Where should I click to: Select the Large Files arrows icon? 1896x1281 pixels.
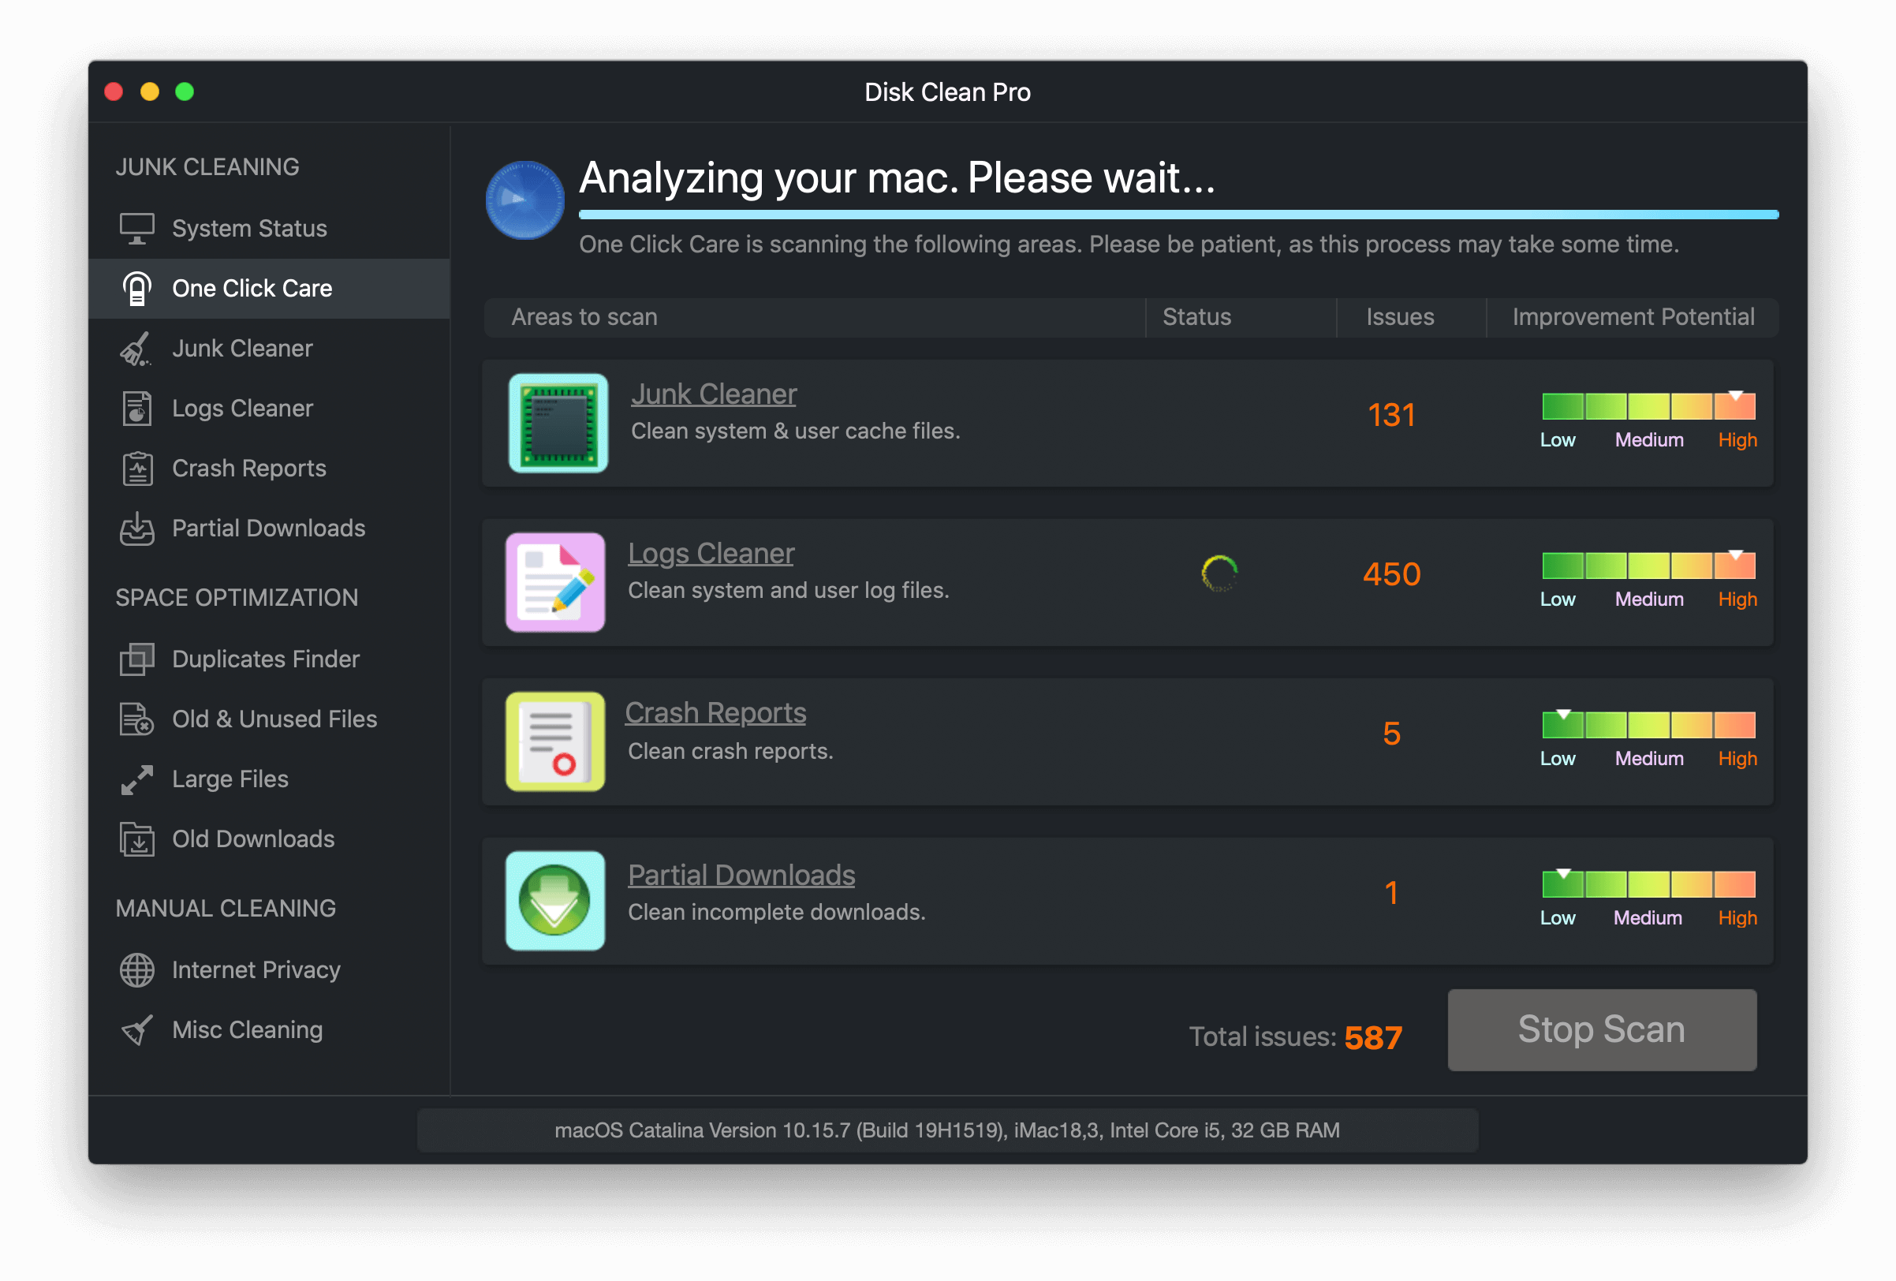pyautogui.click(x=136, y=779)
